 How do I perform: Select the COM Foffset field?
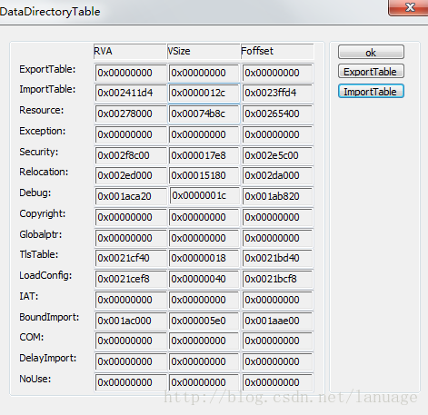coord(277,341)
